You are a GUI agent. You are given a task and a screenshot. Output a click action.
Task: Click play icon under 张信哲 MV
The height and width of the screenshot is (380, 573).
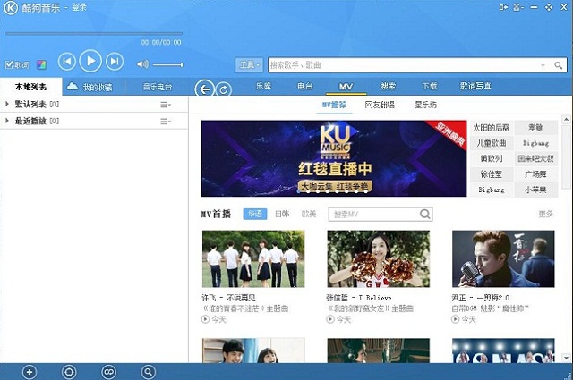330,319
